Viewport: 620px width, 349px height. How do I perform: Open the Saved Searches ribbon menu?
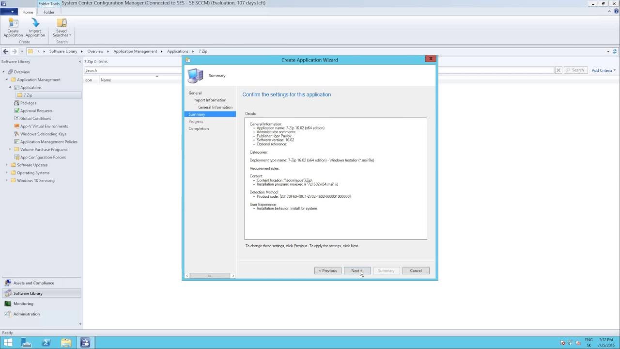coord(62,27)
